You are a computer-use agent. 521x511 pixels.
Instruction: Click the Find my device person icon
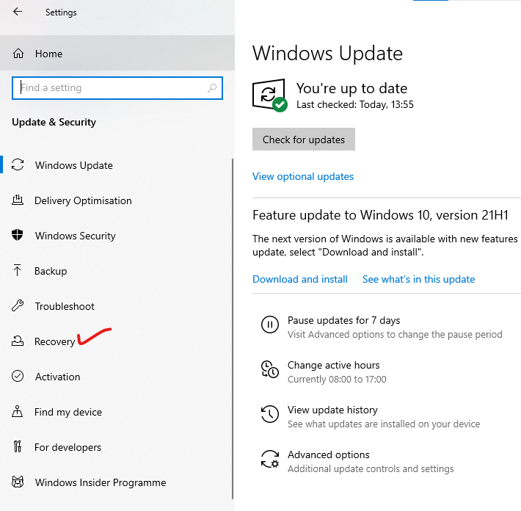coord(18,411)
